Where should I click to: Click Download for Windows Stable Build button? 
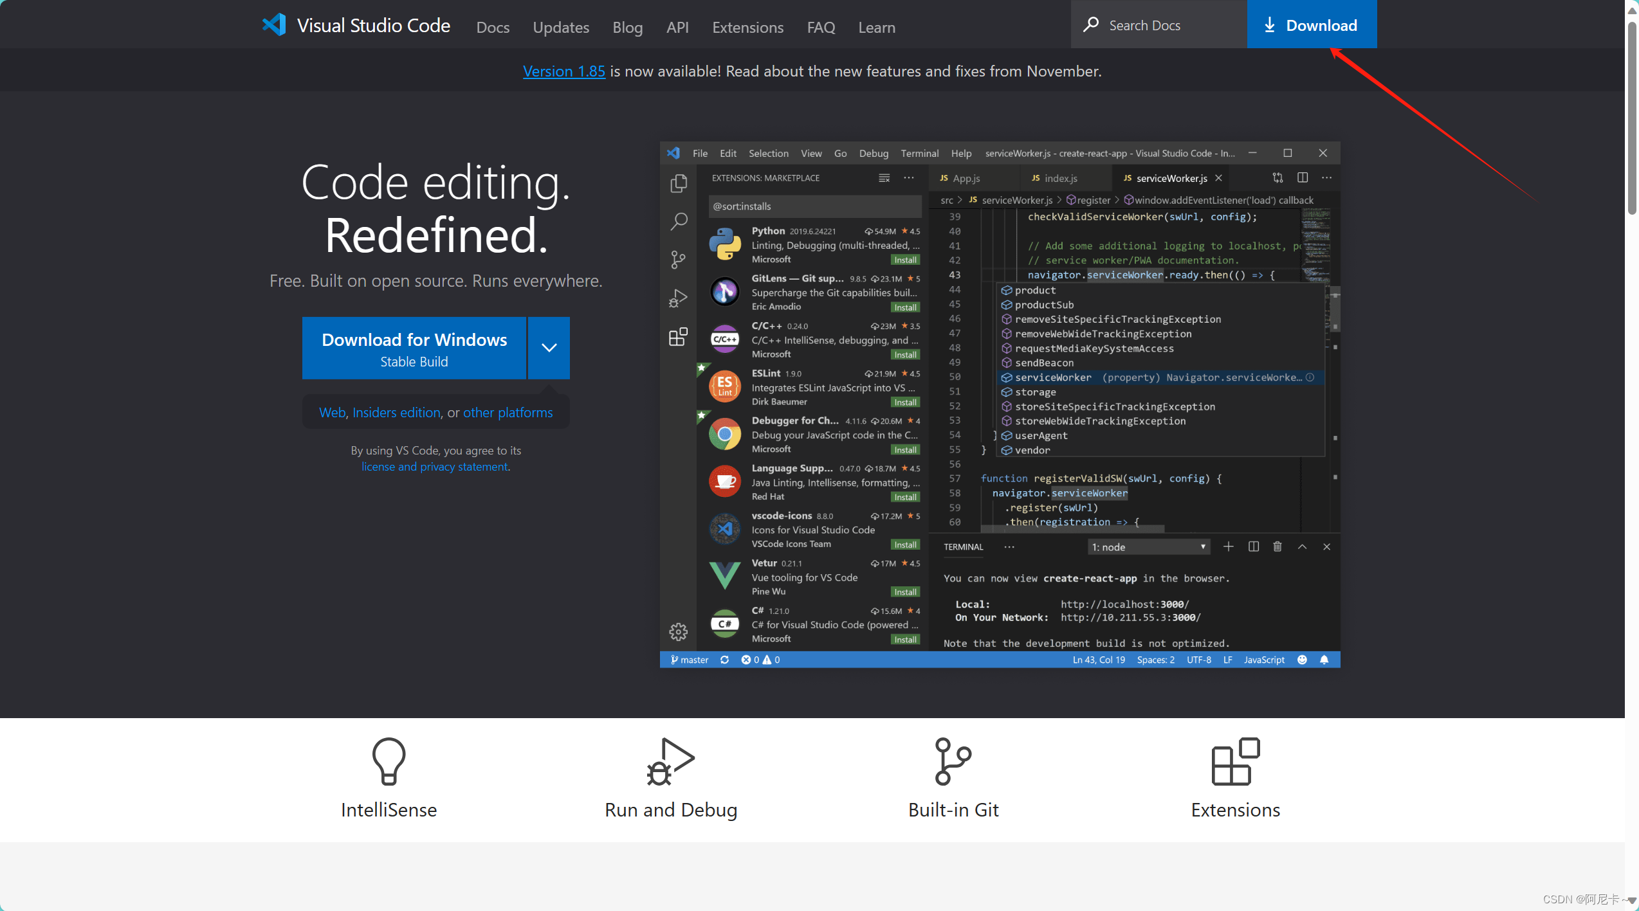click(x=414, y=348)
